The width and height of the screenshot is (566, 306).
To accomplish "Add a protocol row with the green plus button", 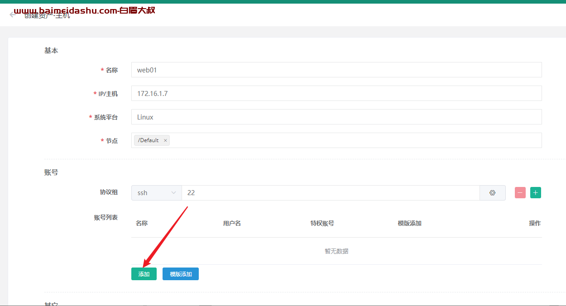I will coord(536,193).
